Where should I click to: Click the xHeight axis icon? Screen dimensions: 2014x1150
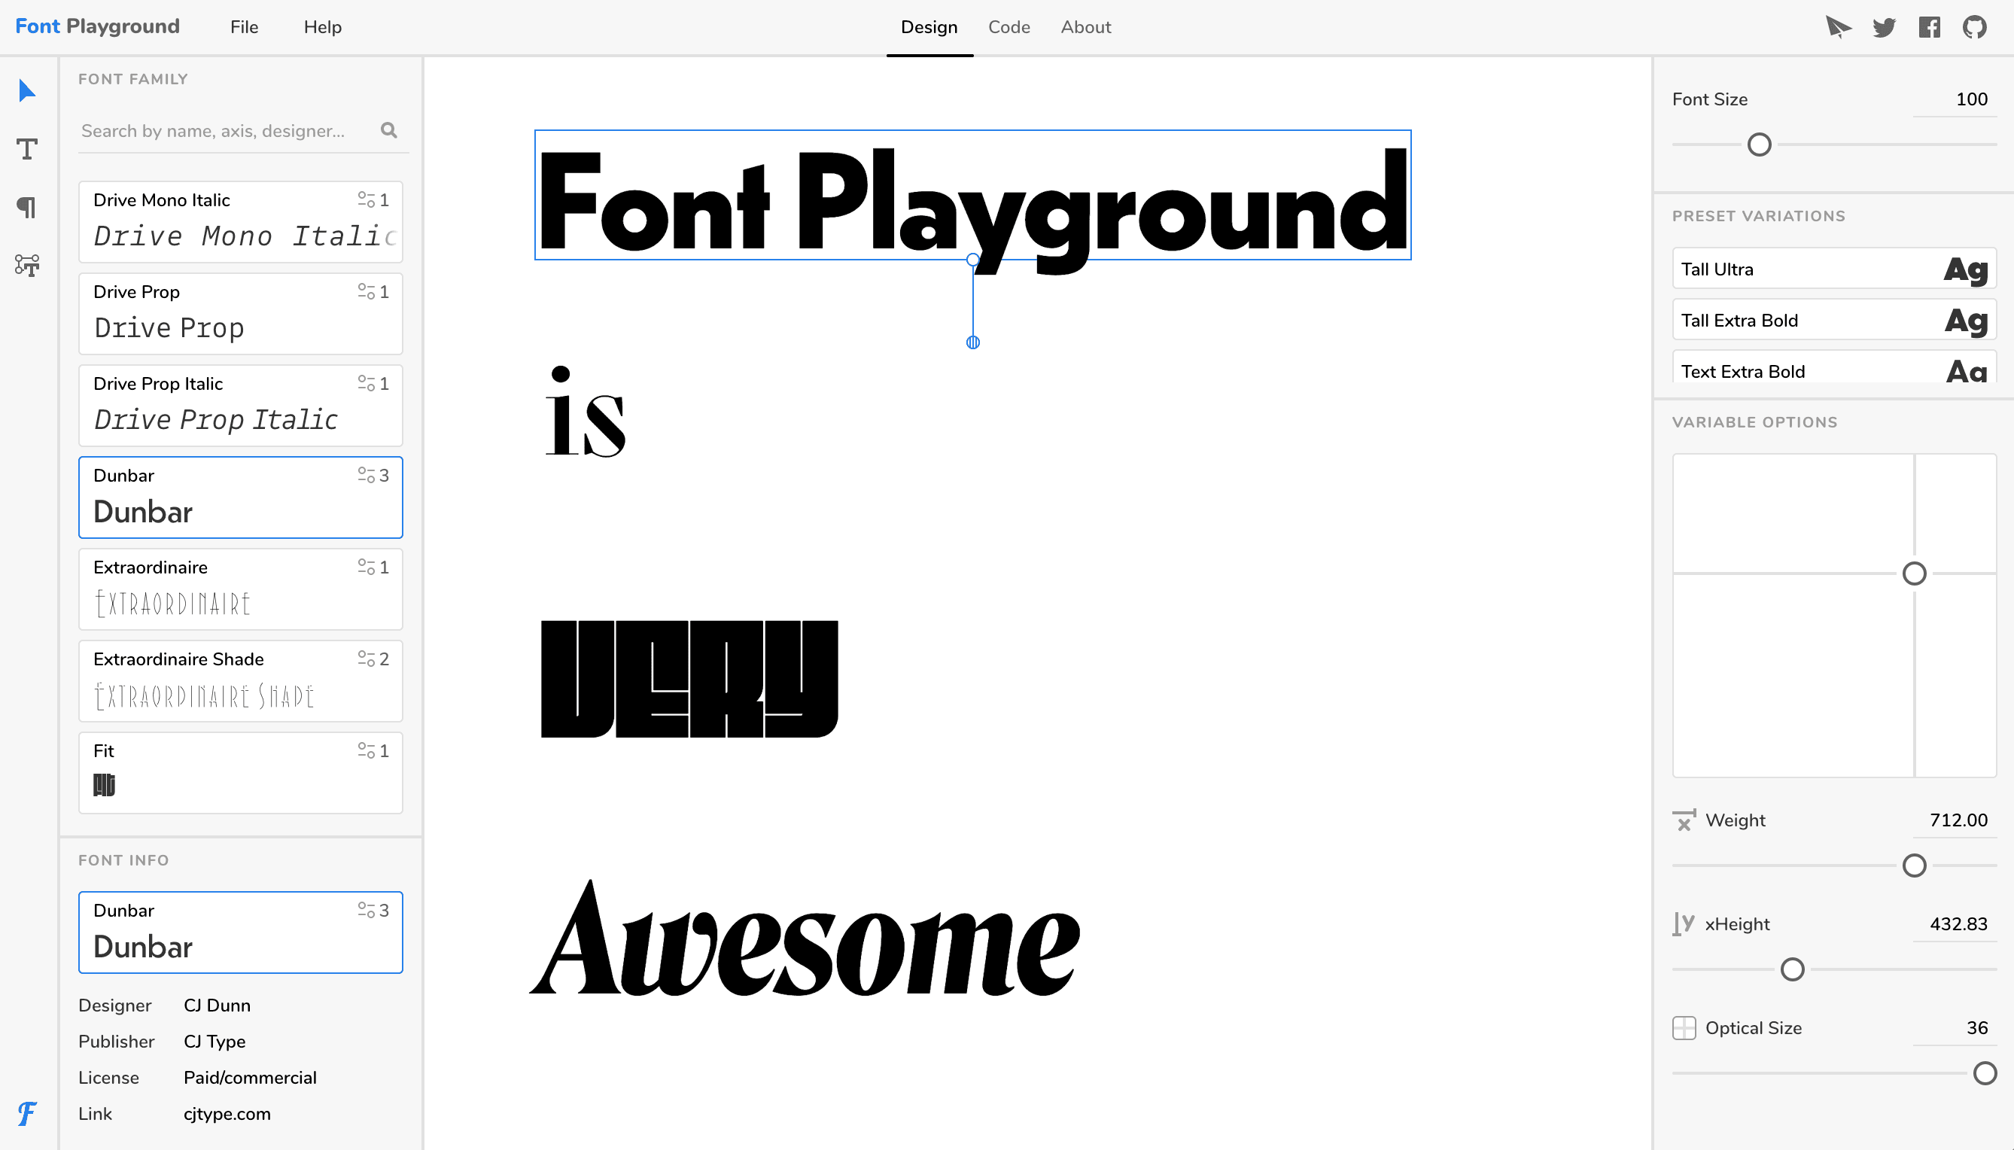tap(1684, 924)
